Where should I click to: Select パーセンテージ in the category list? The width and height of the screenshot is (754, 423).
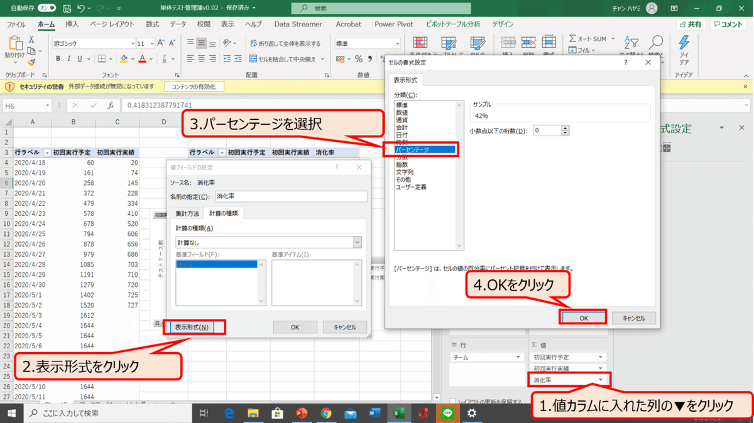coord(425,150)
